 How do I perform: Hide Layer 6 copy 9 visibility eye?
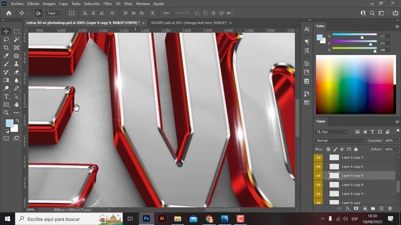318,176
